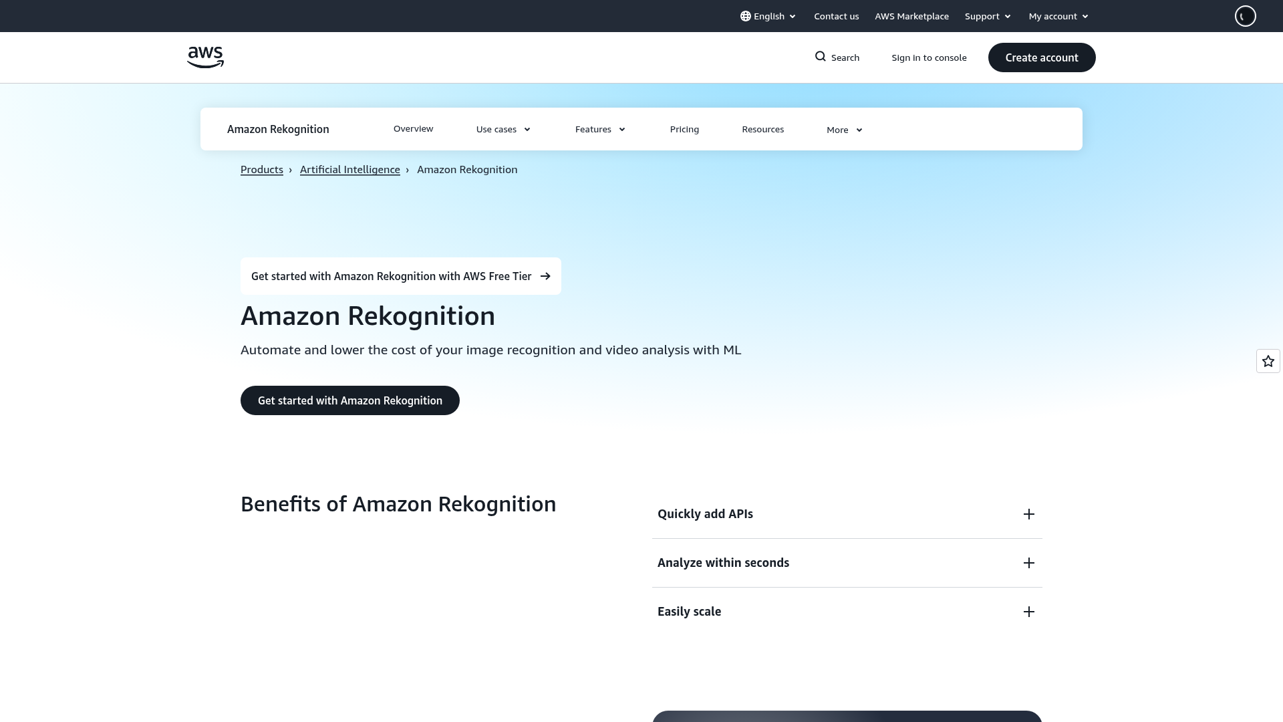Expand 'Quickly add APIs' with plus icon
Screen dimensions: 1283x722
click(1028, 514)
